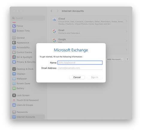The height and width of the screenshot is (132, 142).
Task: Expand the Gmail account chevron
Action: click(126, 32)
